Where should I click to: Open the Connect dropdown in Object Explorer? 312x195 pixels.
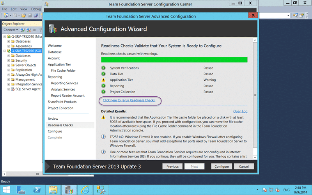pyautogui.click(x=11, y=30)
